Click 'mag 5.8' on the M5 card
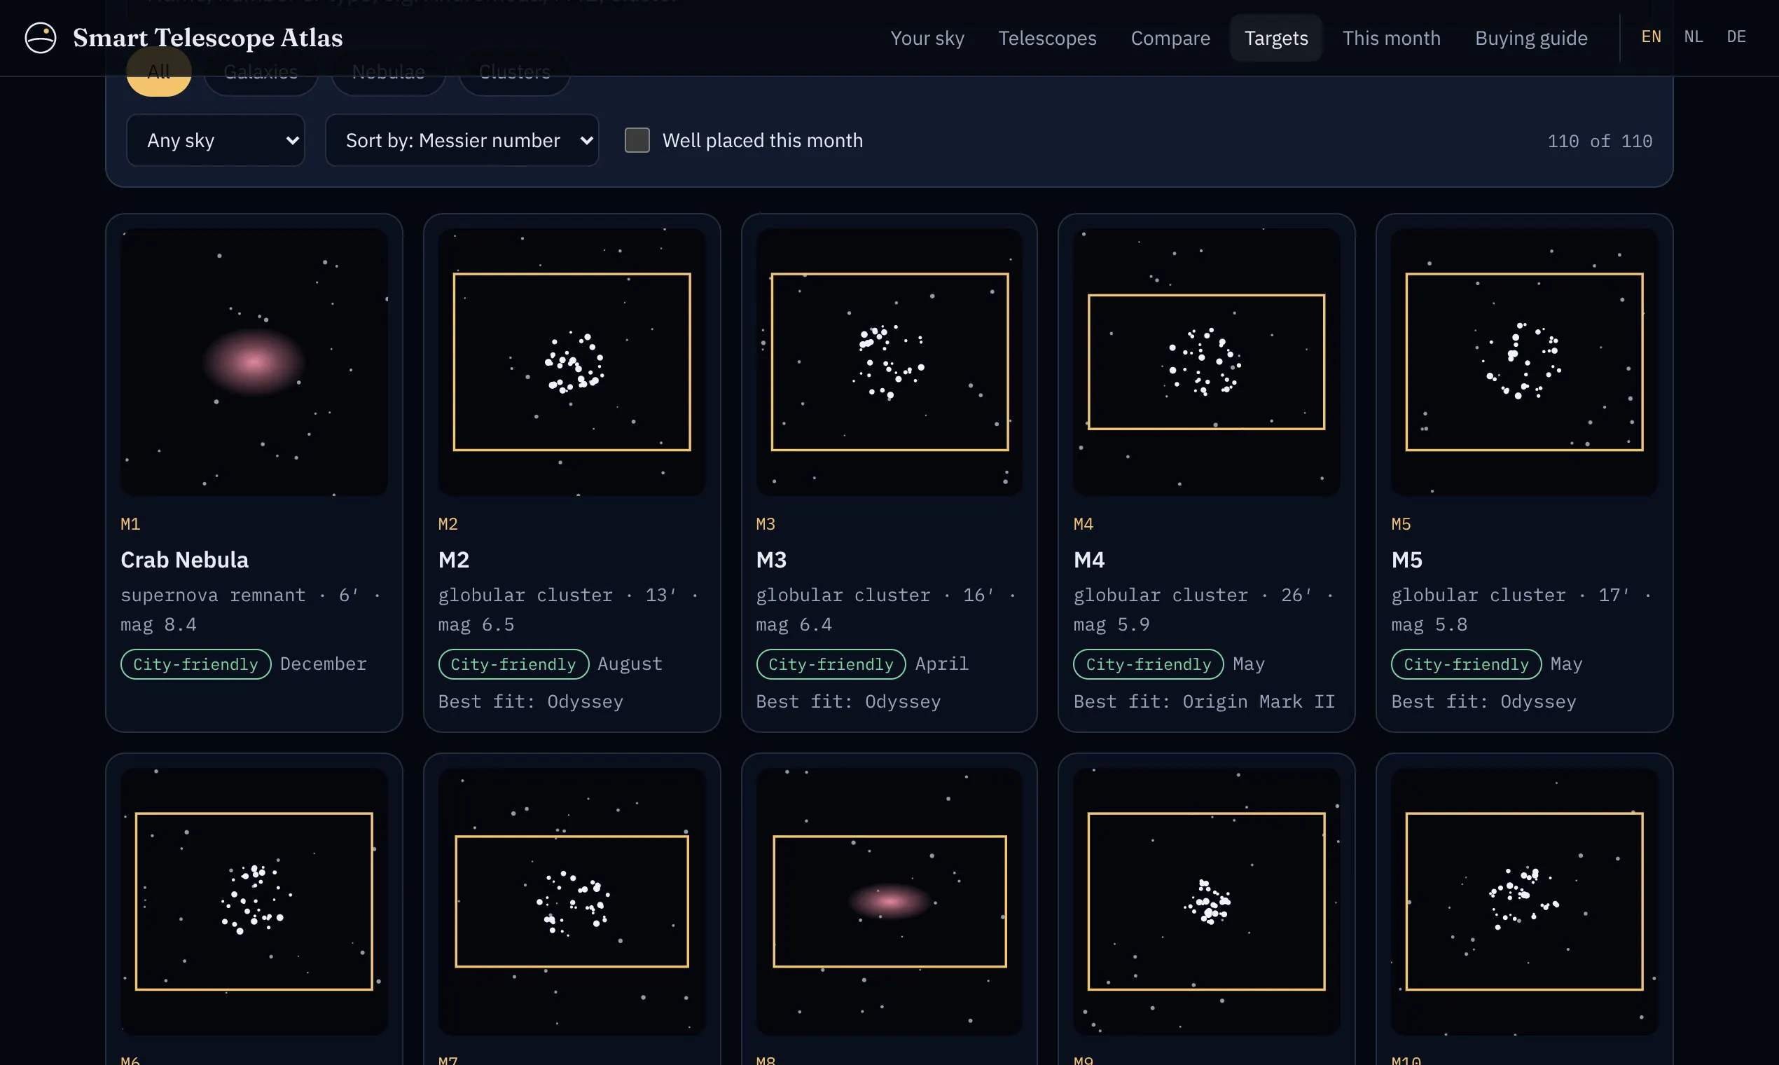The image size is (1779, 1065). [x=1429, y=625]
